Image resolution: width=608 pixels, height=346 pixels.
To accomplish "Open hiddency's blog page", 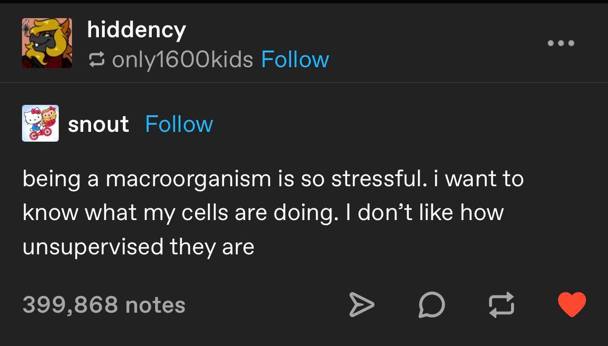I will (136, 29).
